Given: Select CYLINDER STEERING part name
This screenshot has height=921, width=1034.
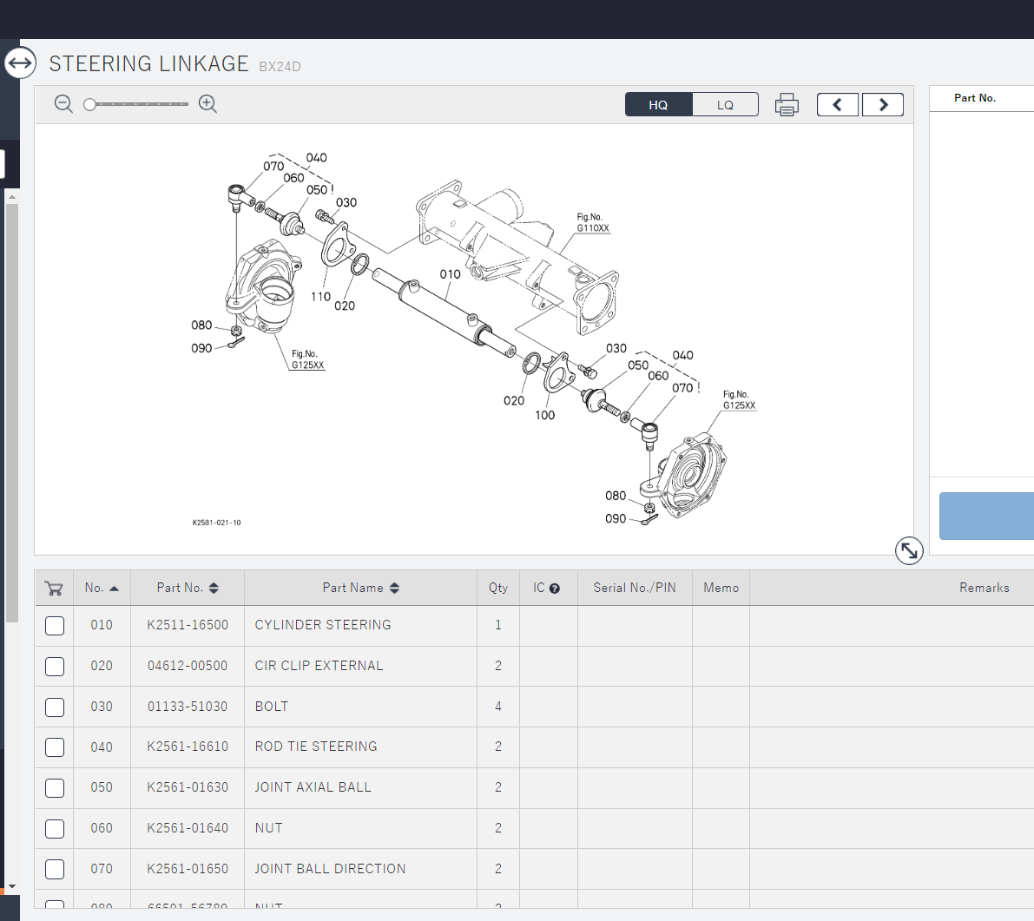Looking at the screenshot, I should 323,625.
